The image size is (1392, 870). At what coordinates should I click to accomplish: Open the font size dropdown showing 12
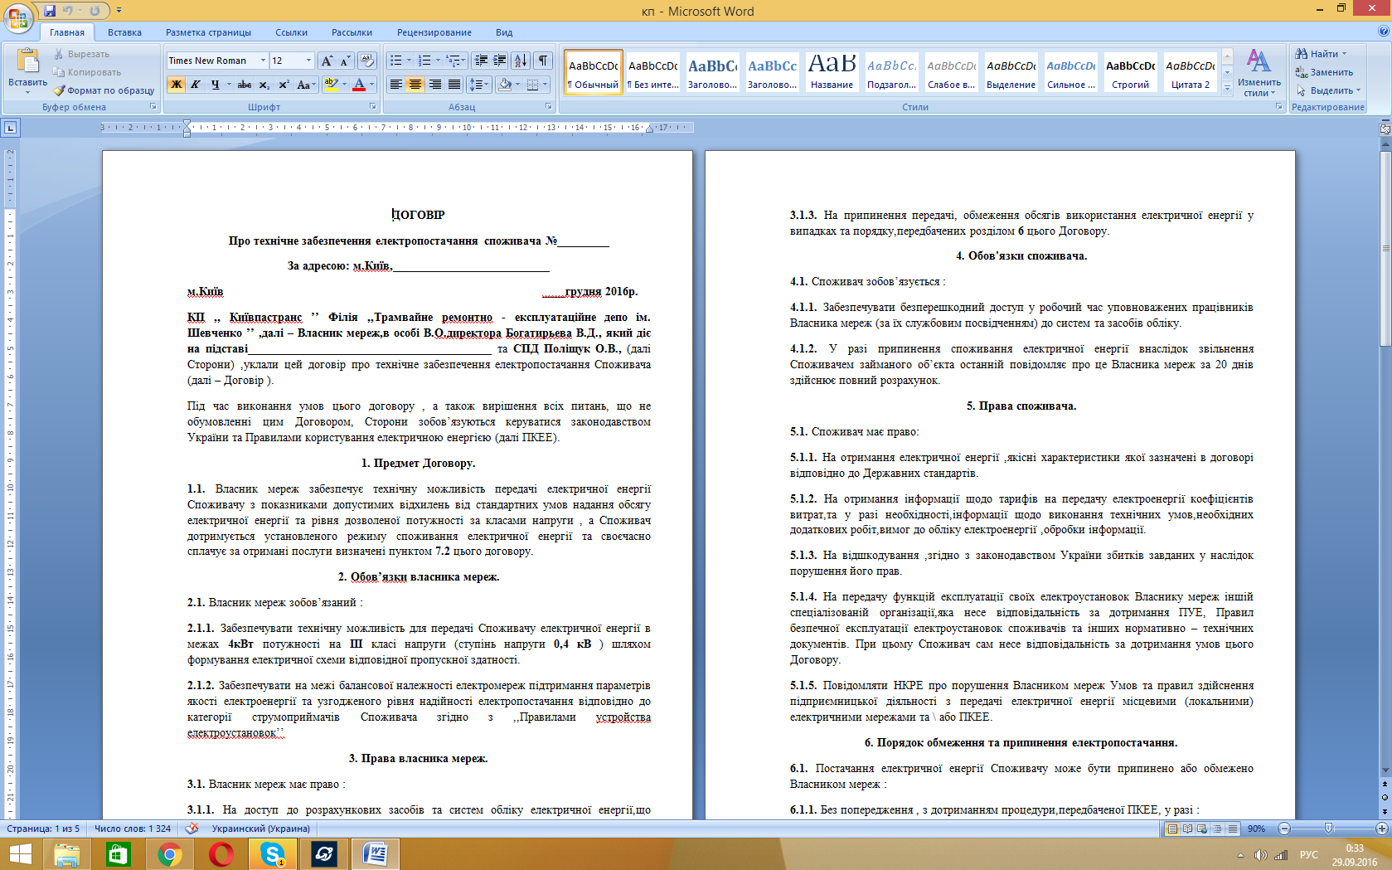pos(308,61)
